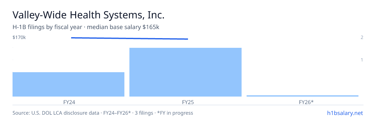This screenshot has width=376, height=125.
Task: Click the FY25 x-axis label
Action: click(185, 102)
